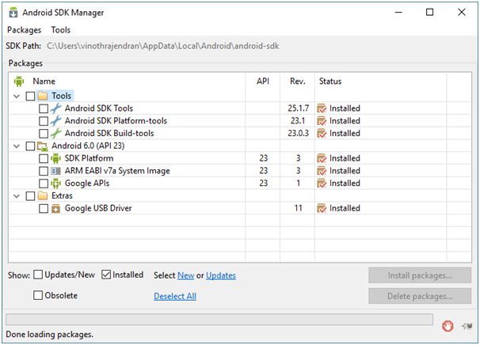This screenshot has height=345, width=480.
Task: Tick checkbox for Android SDK Platform-tools
Action: [x=44, y=121]
